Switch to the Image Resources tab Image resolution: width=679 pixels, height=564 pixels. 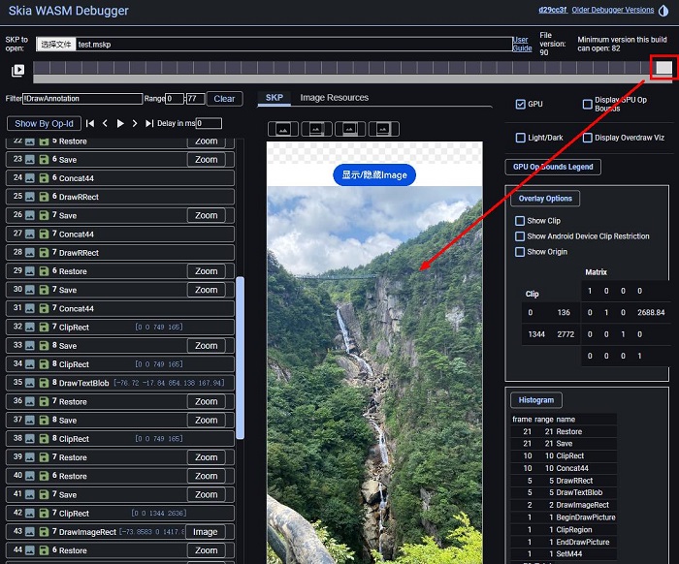tap(334, 98)
